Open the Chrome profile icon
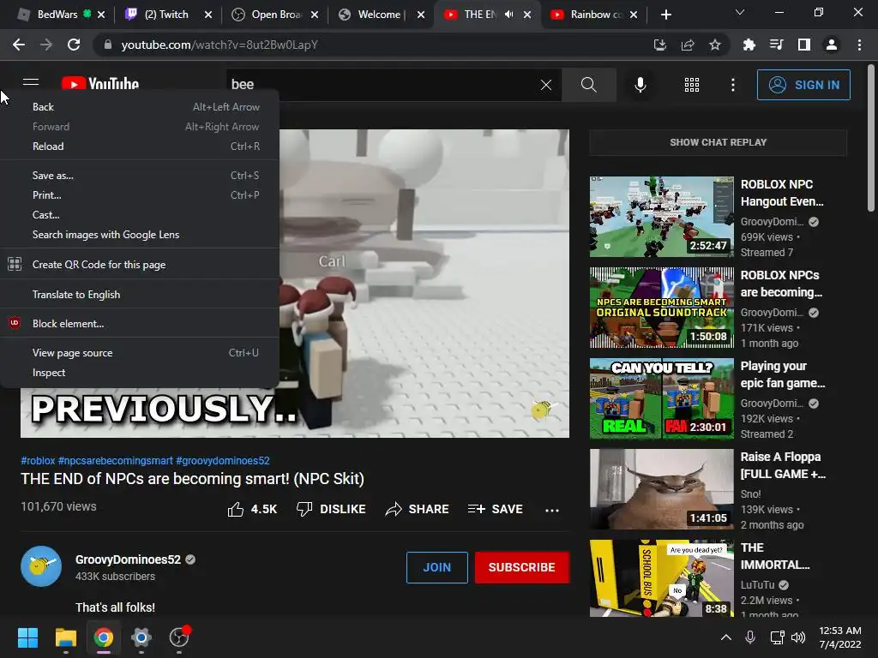This screenshot has width=878, height=658. point(832,45)
